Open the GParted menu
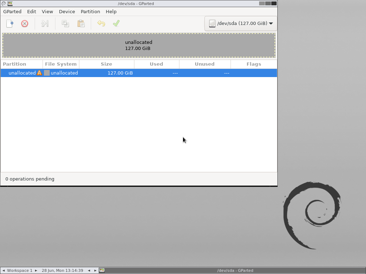The width and height of the screenshot is (366, 274). pos(13,11)
